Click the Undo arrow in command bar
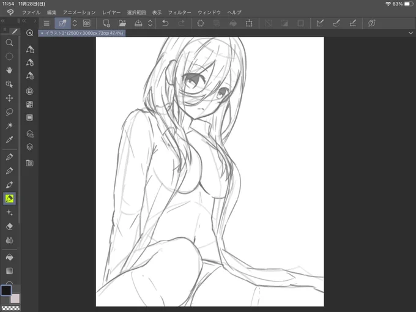The height and width of the screenshot is (312, 416). click(x=165, y=23)
